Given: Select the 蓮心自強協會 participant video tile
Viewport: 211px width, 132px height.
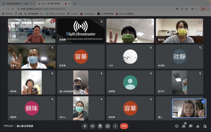Looking at the screenshot, I should (81, 82).
